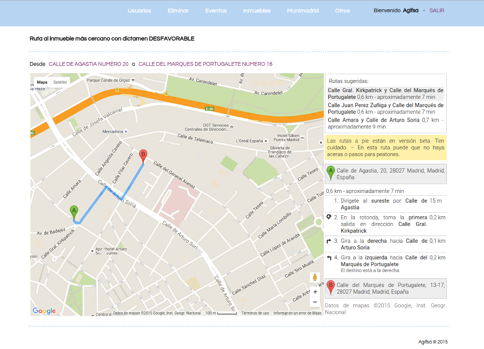Switch the map to Mapa view
Screen dimensions: 484x349
click(42, 82)
